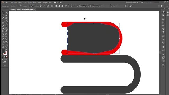Select the Shape Builder tool
Screen dimensions: 169x95
3,34
